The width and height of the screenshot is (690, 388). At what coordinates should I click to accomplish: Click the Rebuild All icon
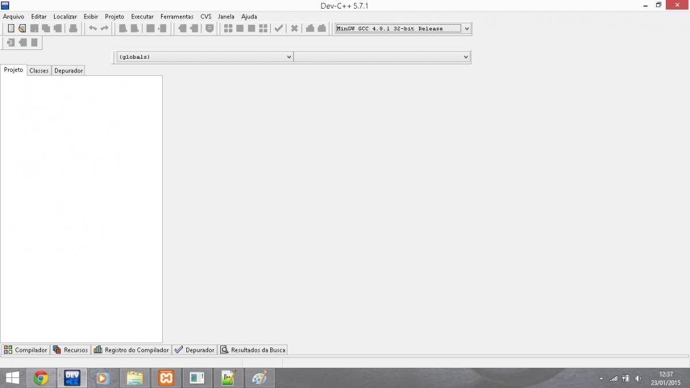click(263, 28)
